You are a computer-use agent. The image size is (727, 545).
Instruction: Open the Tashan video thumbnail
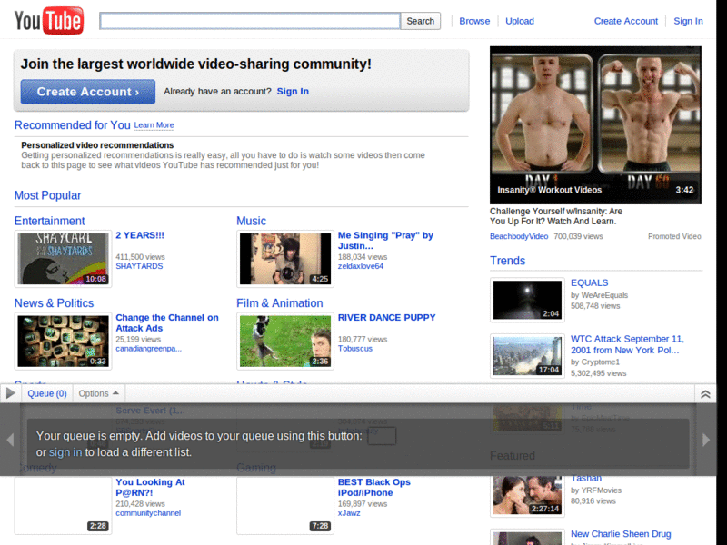point(527,495)
